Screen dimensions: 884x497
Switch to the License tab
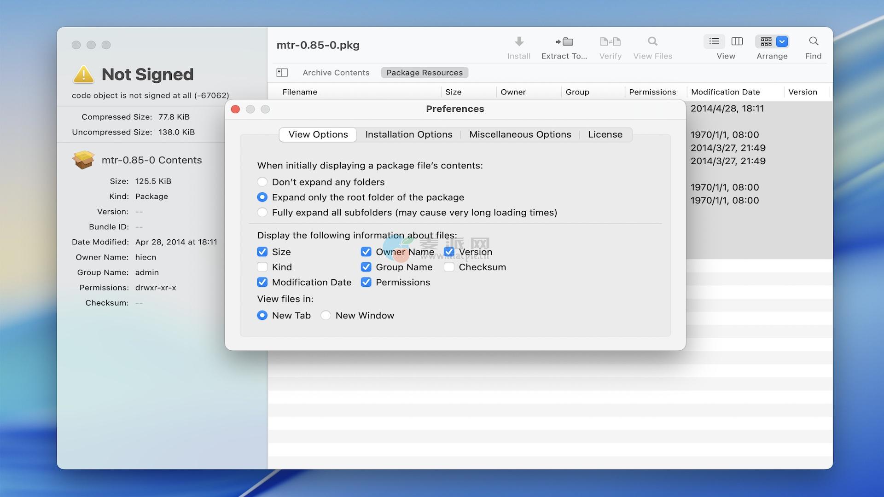(605, 134)
